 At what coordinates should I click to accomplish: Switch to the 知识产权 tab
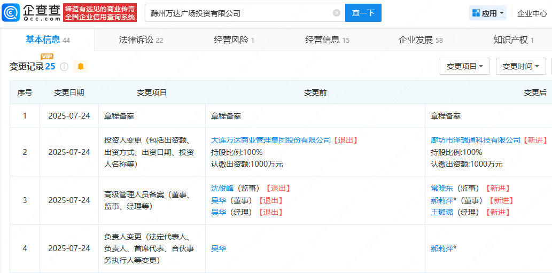(514, 40)
